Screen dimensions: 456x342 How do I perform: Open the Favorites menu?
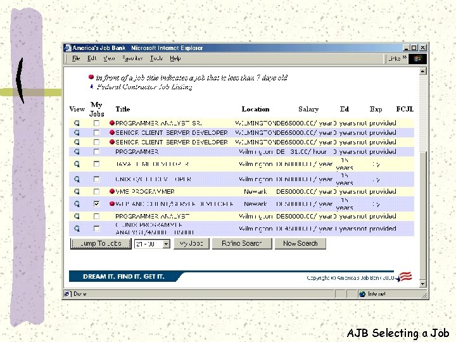click(x=132, y=58)
